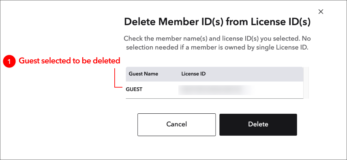Click the 'Guest selected to be deleted' annotation
This screenshot has height=160, width=347.
[x=69, y=61]
